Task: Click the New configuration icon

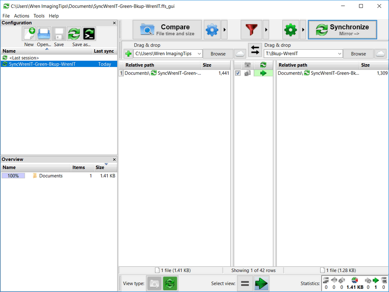Action: tap(29, 34)
